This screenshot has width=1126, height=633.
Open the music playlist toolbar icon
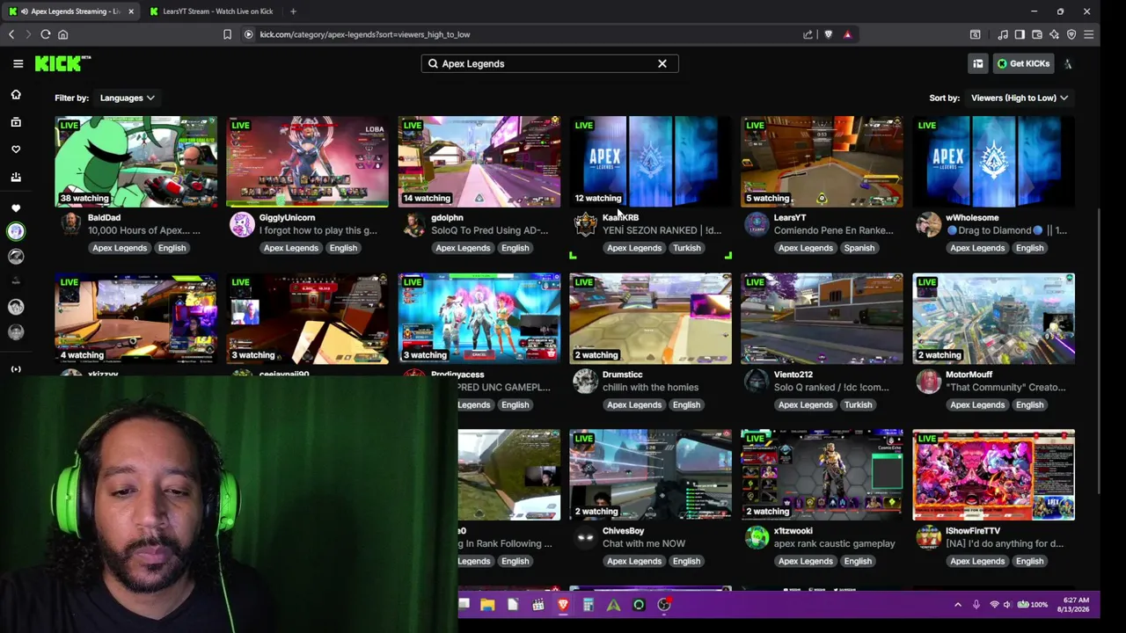[1003, 34]
